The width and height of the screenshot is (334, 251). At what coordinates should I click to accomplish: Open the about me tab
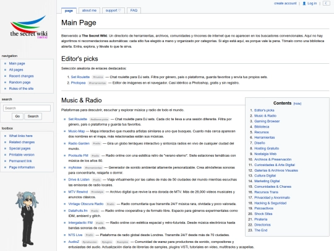89,11
